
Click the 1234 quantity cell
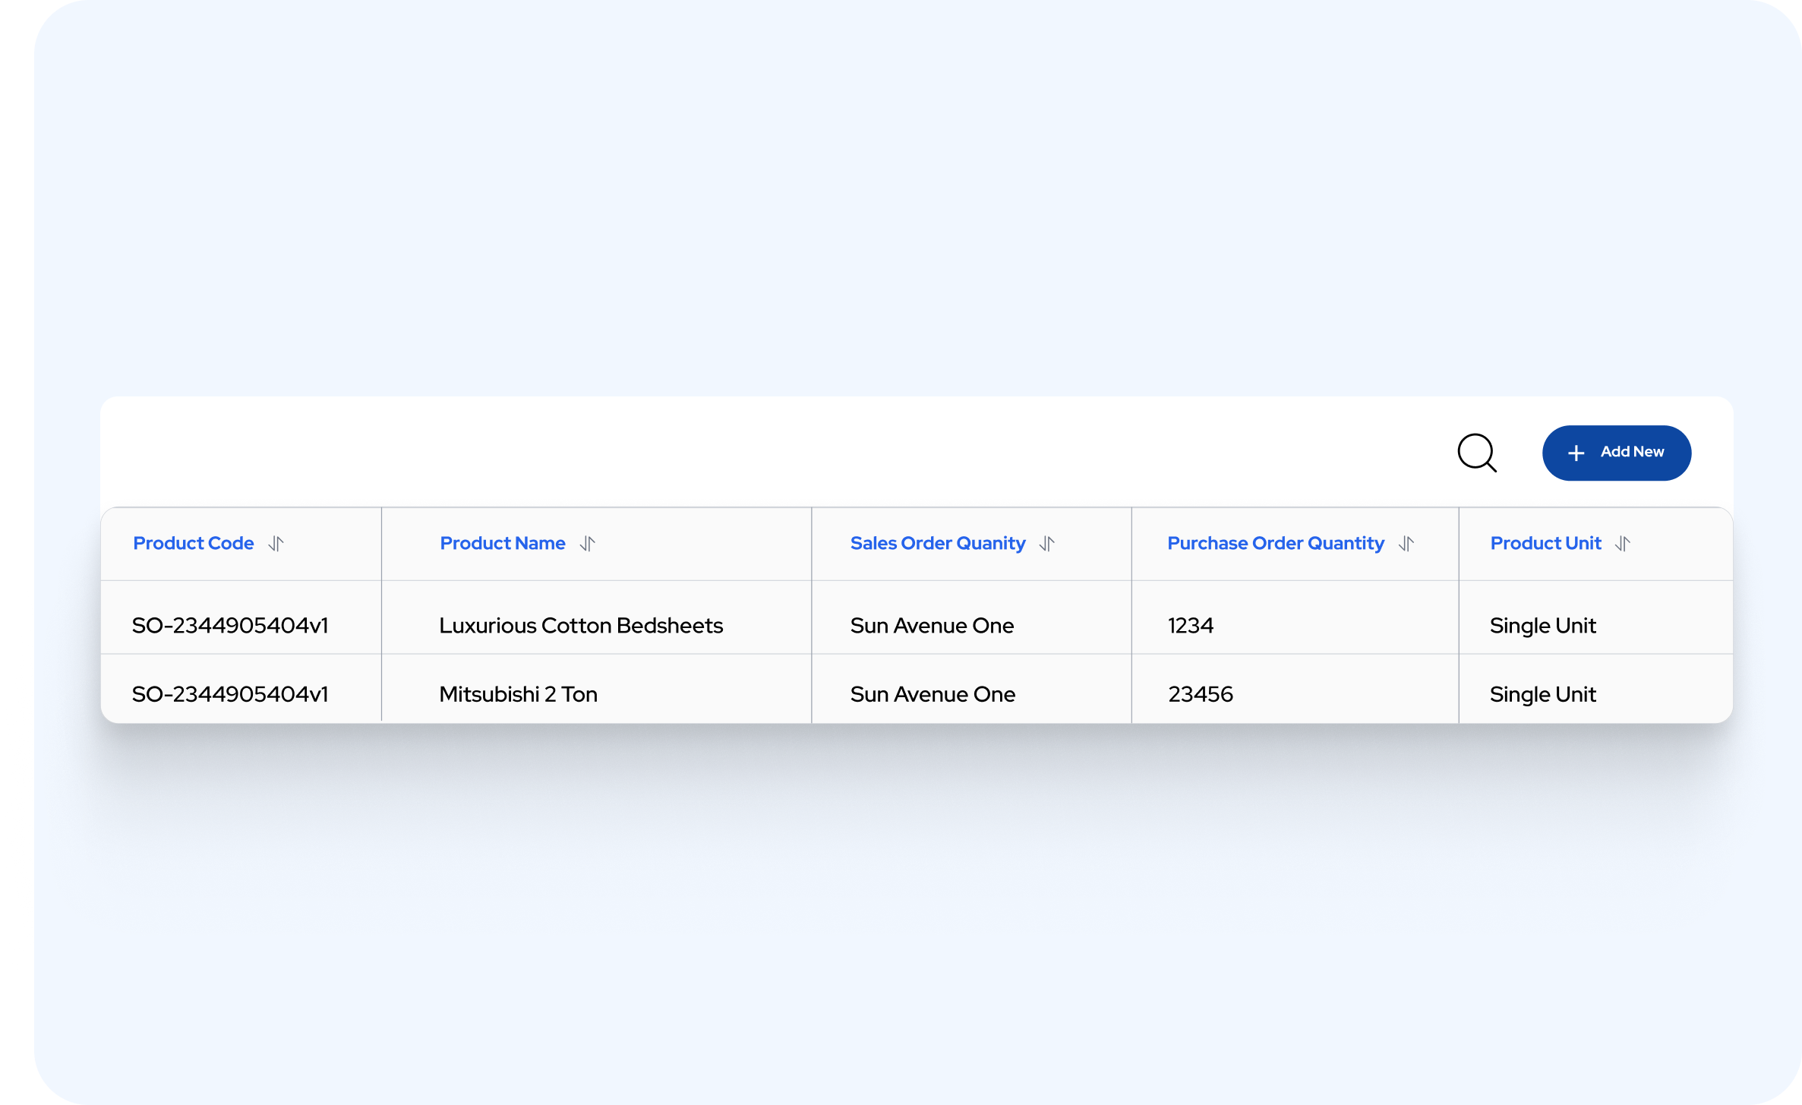1190,626
